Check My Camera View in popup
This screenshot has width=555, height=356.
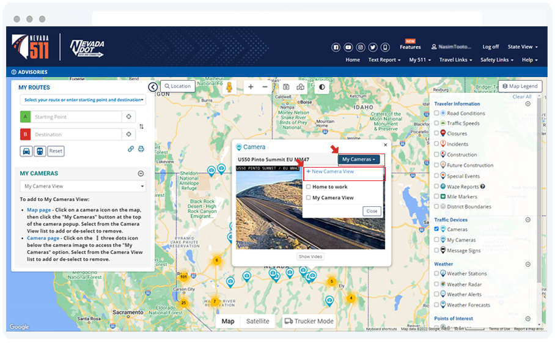click(x=308, y=198)
